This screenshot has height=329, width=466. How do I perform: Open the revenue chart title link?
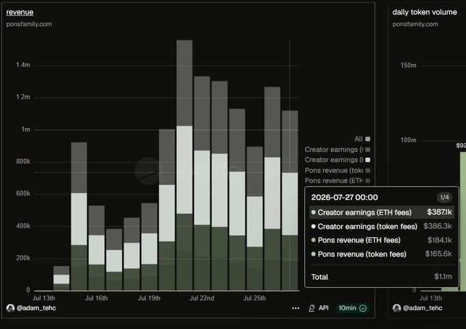click(x=20, y=12)
